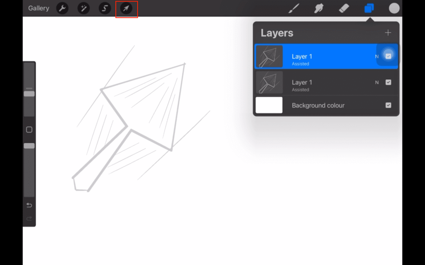Toggle Background colour visibility checkbox
The image size is (425, 265).
tap(388, 105)
